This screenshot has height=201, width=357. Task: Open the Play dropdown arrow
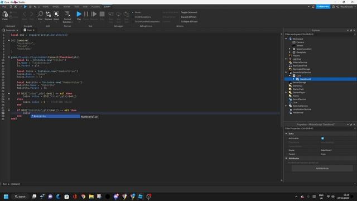coord(79,22)
